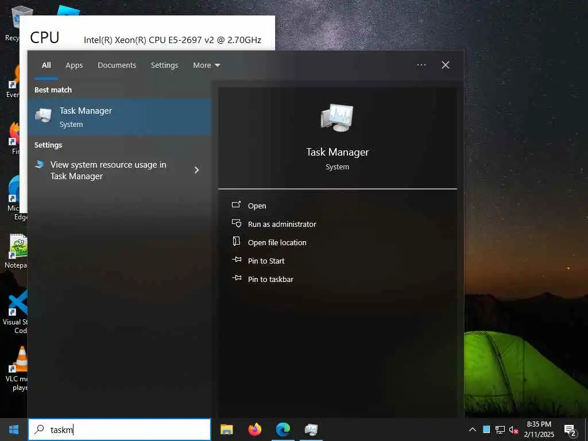Click Intel Xeon CPU E5-2697 text
588x441 pixels.
pos(172,40)
